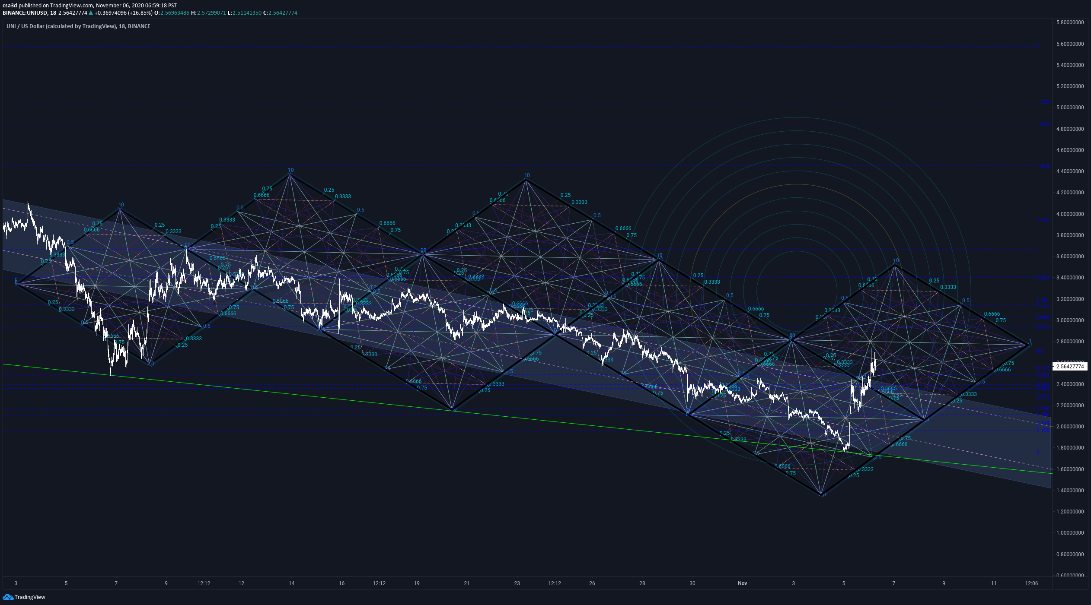1091x605 pixels.
Task: Click the 11 date label on time axis
Action: (994, 583)
